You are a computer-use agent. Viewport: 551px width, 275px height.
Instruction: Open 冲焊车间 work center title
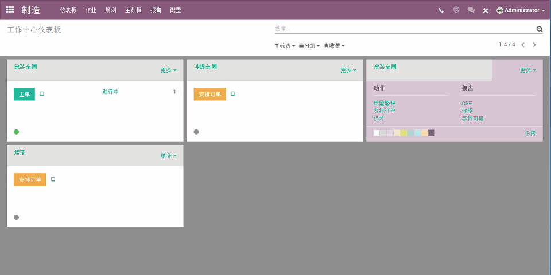pos(205,66)
